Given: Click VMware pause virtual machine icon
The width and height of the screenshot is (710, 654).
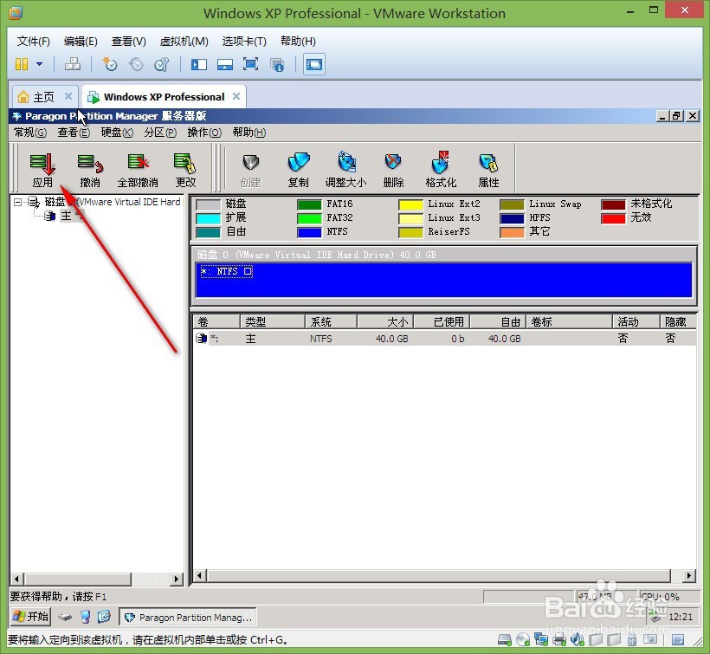Looking at the screenshot, I should pyautogui.click(x=22, y=64).
